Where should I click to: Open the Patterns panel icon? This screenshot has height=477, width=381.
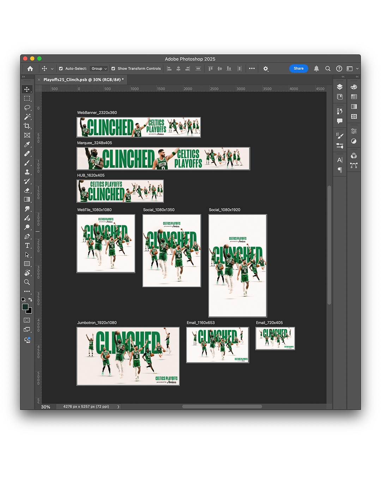[x=354, y=117]
